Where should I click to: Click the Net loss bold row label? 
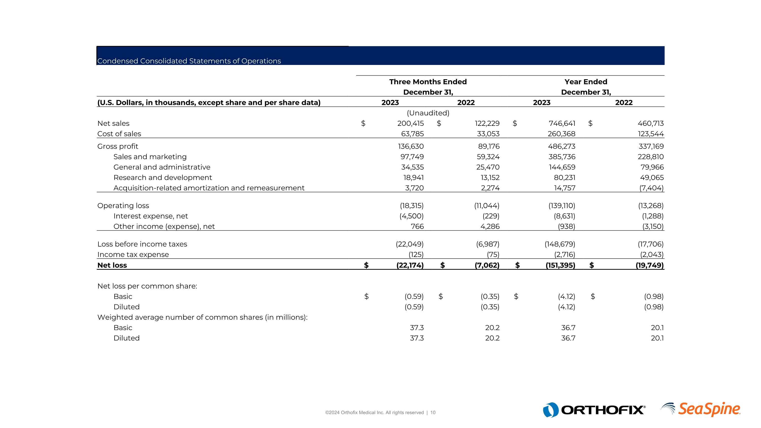[112, 265]
